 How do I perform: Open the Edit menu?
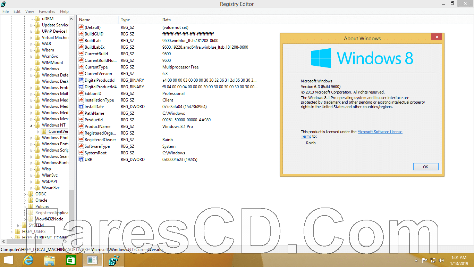17,11
